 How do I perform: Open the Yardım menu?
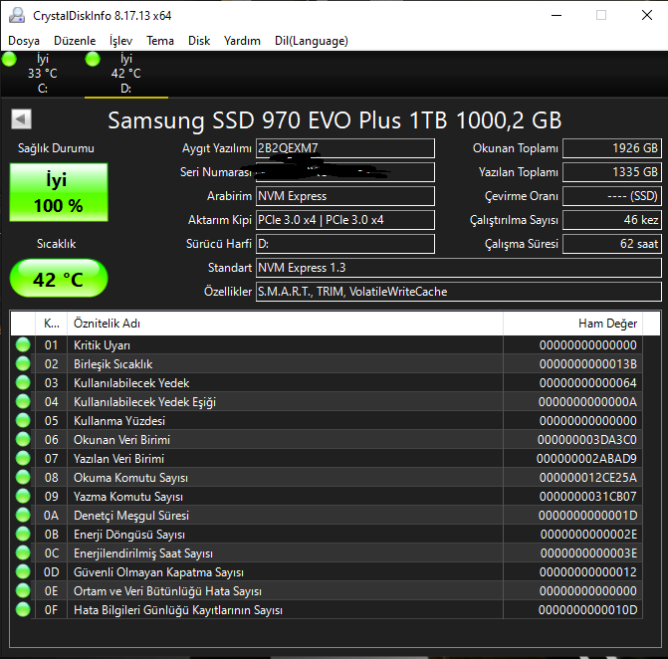[x=242, y=41]
